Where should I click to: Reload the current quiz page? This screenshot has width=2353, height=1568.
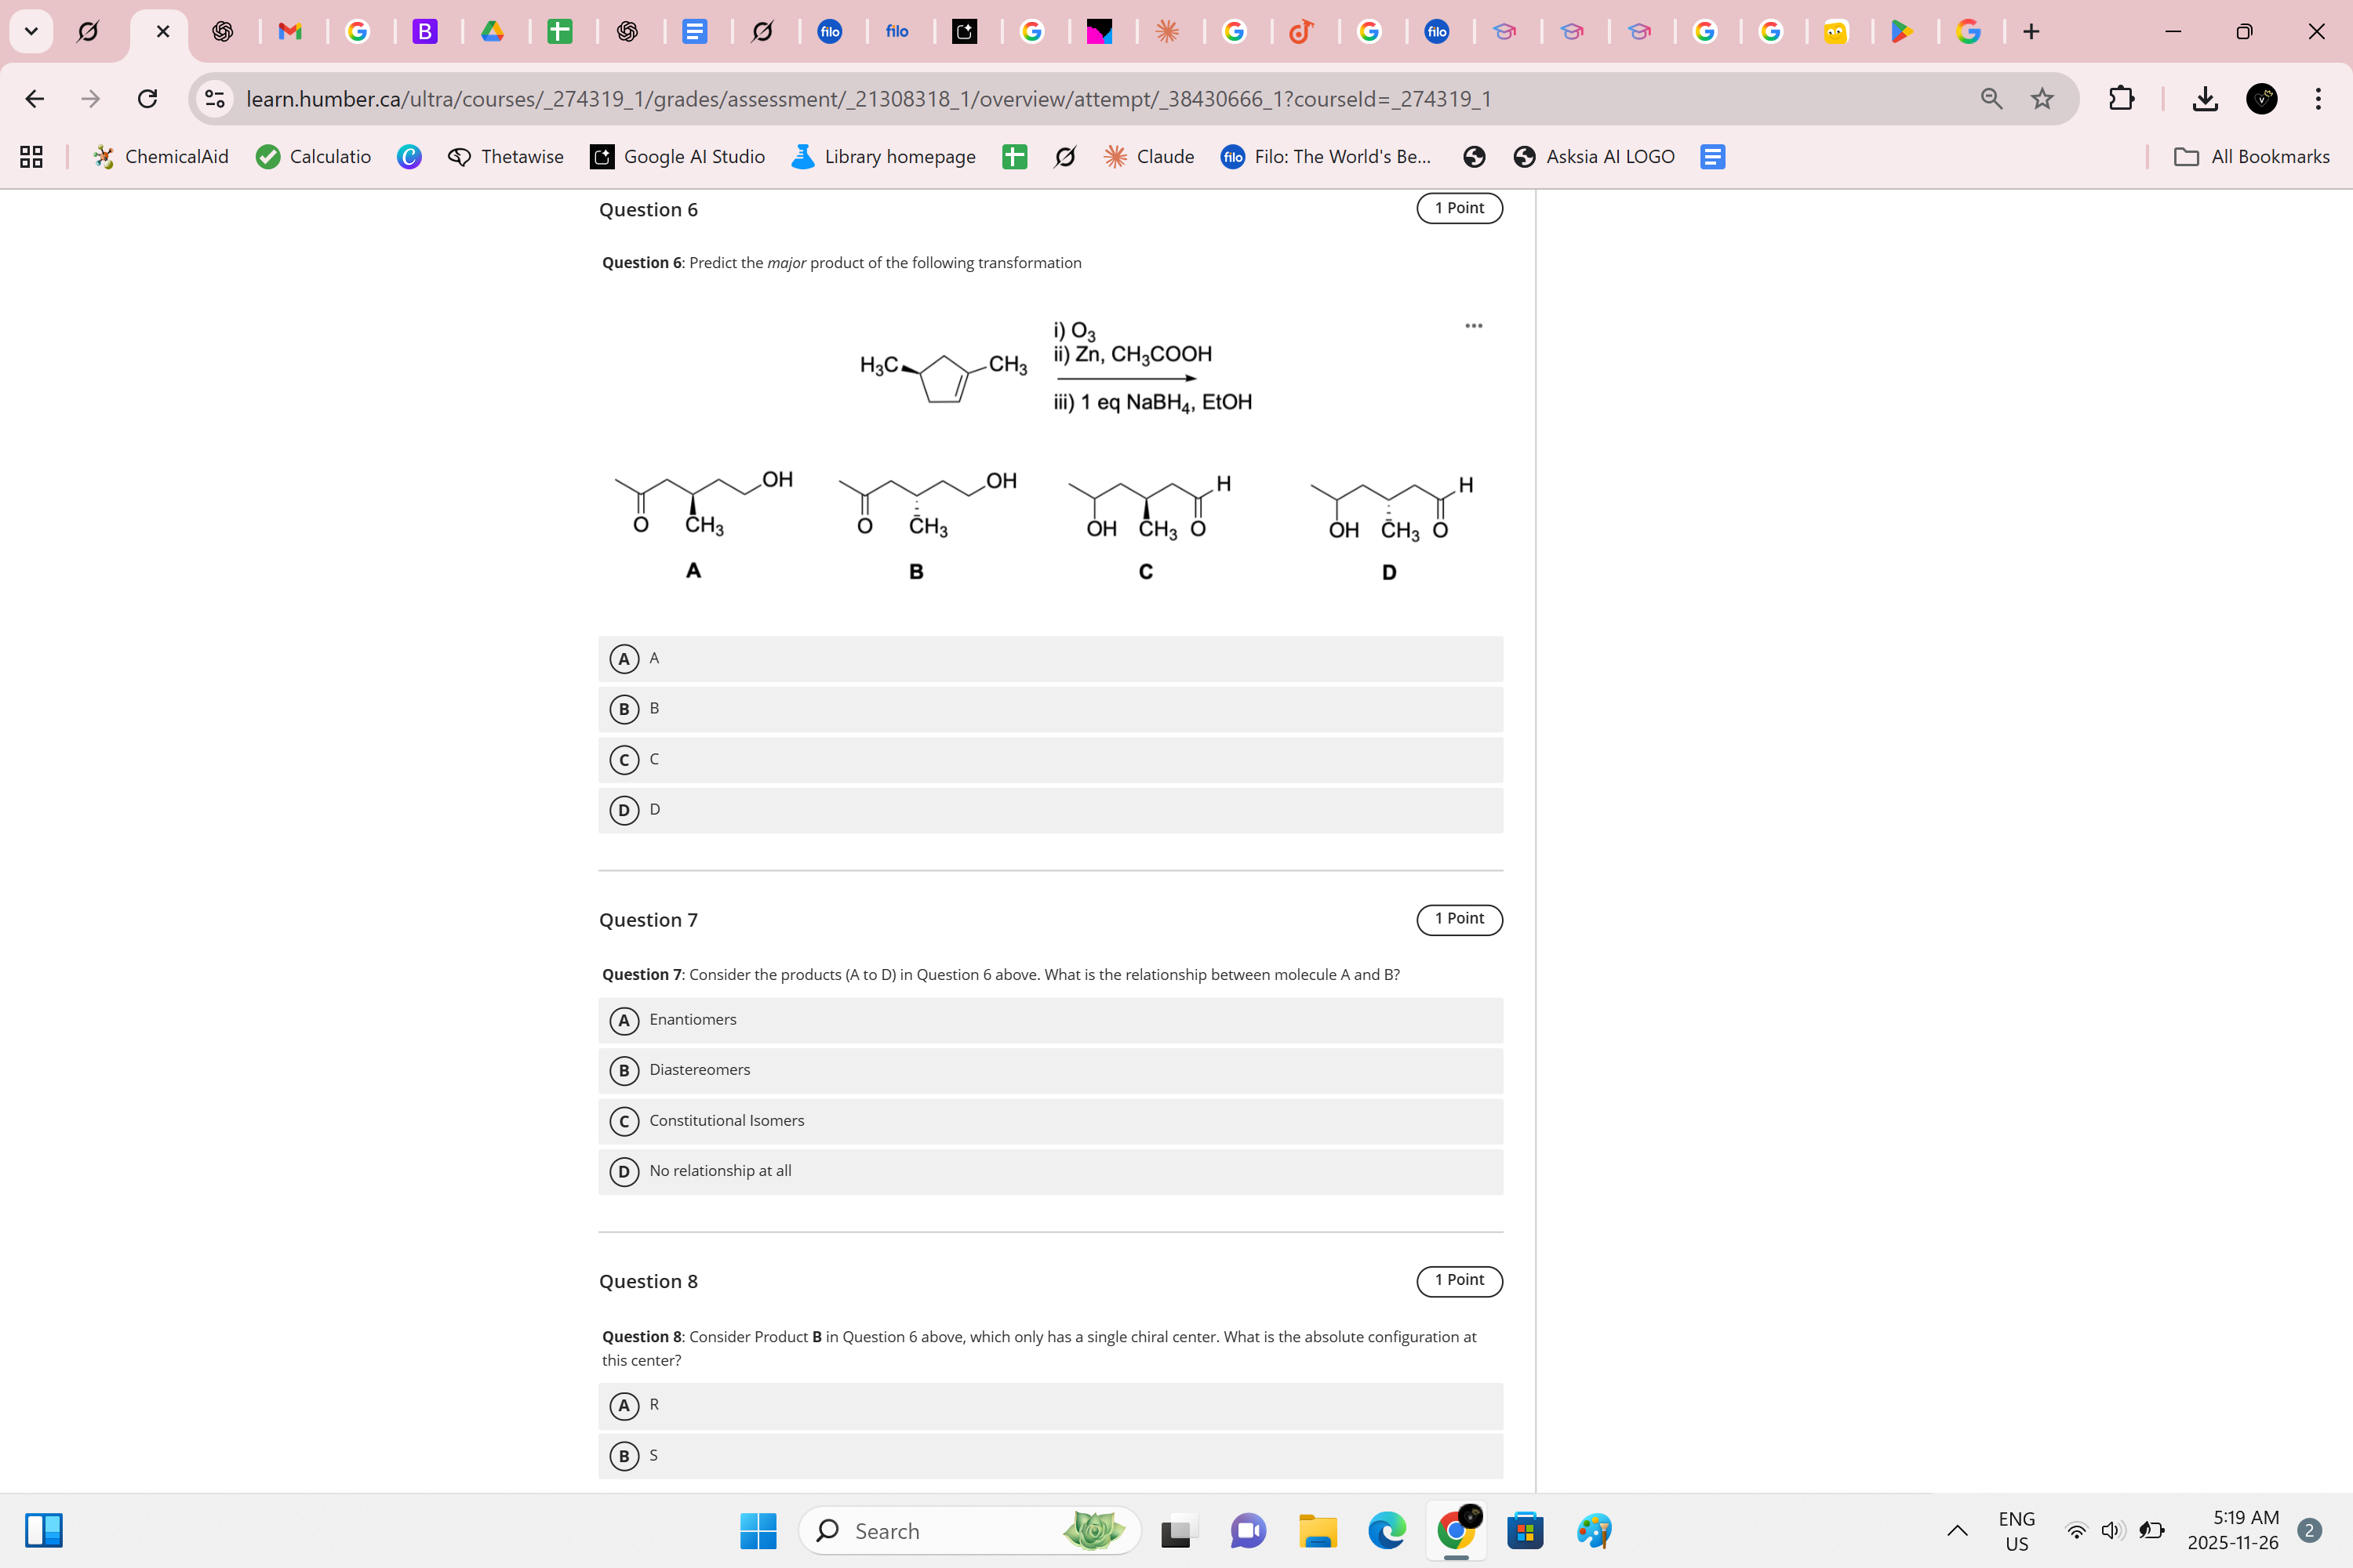(x=147, y=98)
